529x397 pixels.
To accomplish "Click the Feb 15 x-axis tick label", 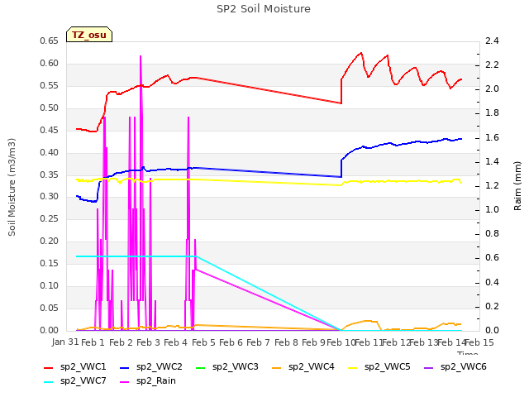I will pos(479,343).
